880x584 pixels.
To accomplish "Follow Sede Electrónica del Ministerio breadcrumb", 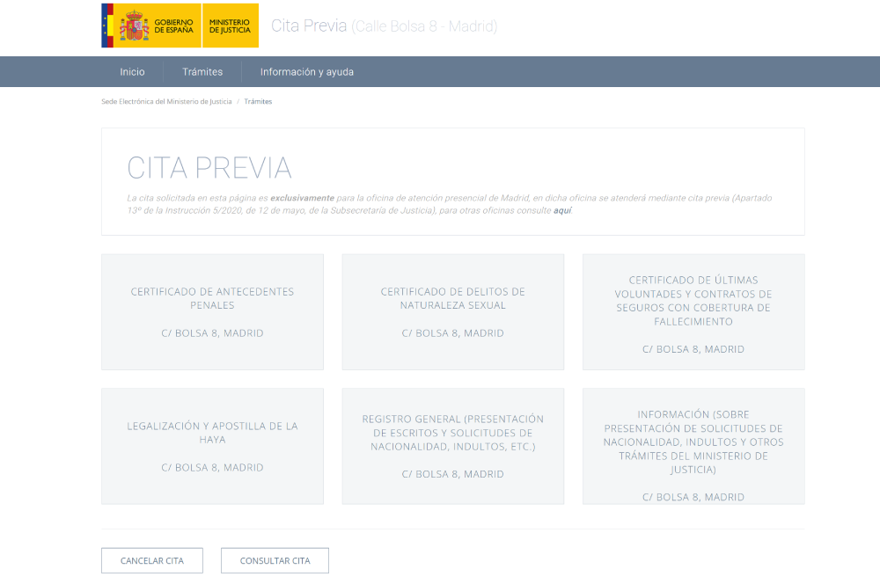I will 166,101.
